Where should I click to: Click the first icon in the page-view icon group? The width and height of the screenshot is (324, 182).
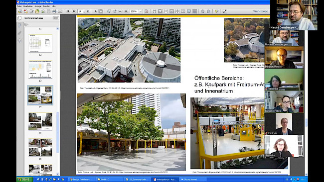(155, 11)
